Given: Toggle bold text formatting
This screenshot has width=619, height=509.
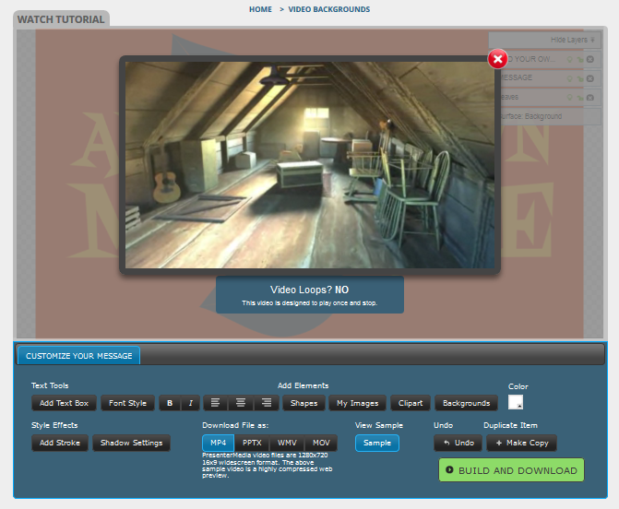Looking at the screenshot, I should tap(169, 403).
